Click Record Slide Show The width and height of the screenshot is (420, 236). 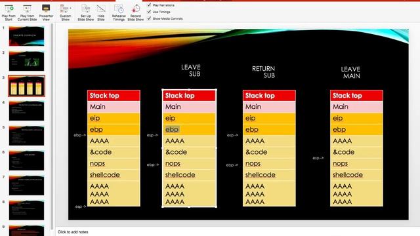(x=136, y=12)
